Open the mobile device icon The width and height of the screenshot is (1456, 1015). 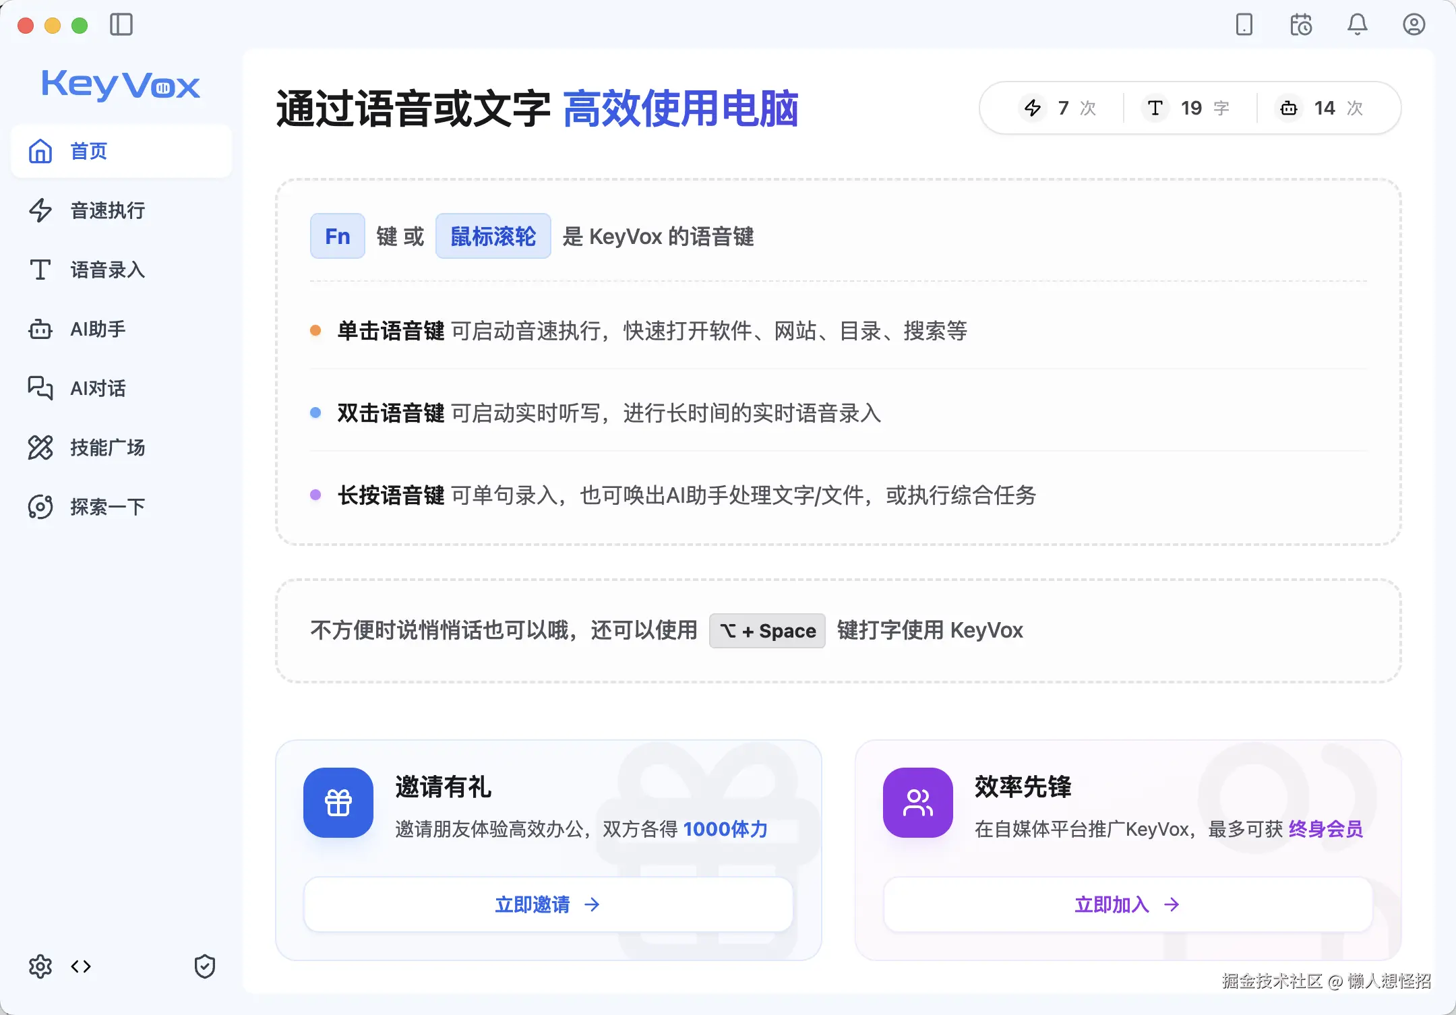(x=1244, y=25)
